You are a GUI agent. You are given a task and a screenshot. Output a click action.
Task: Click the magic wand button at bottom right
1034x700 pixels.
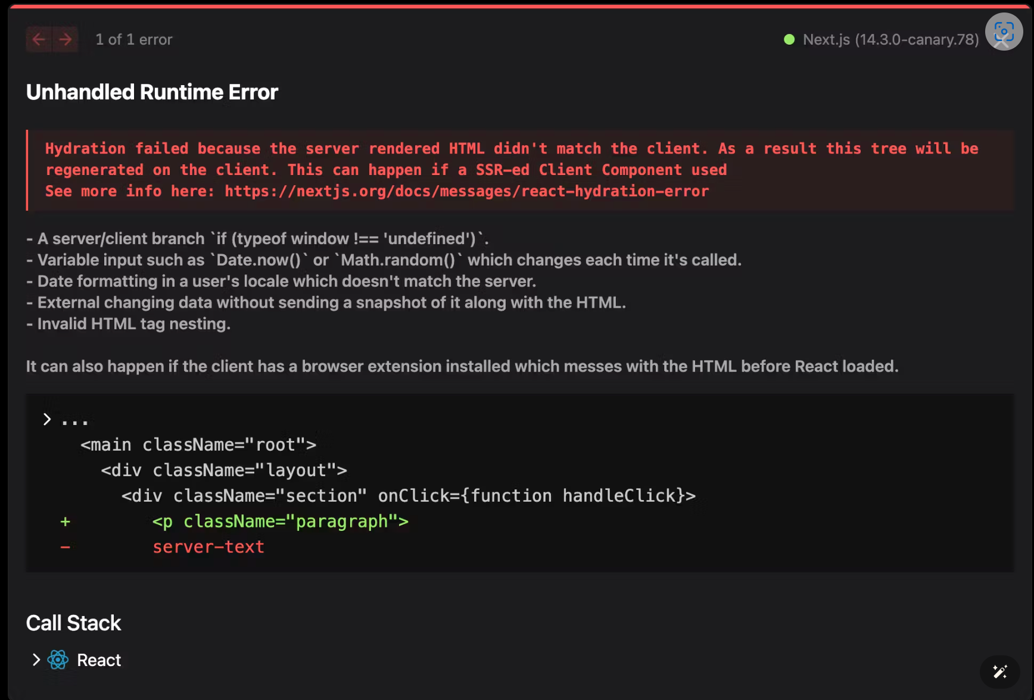click(1000, 672)
